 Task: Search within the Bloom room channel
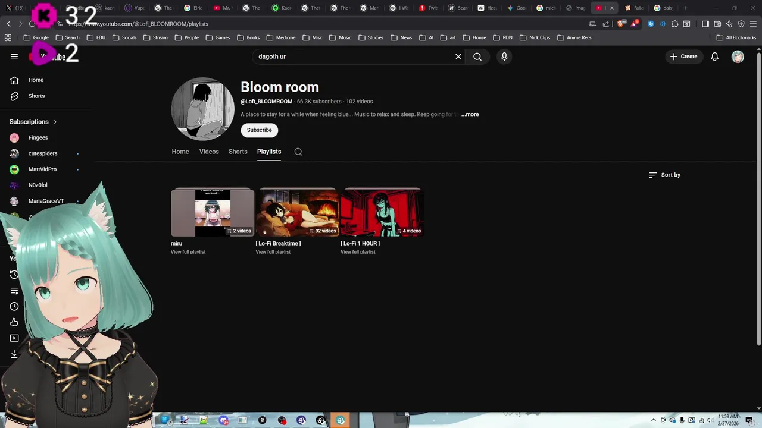pyautogui.click(x=298, y=152)
